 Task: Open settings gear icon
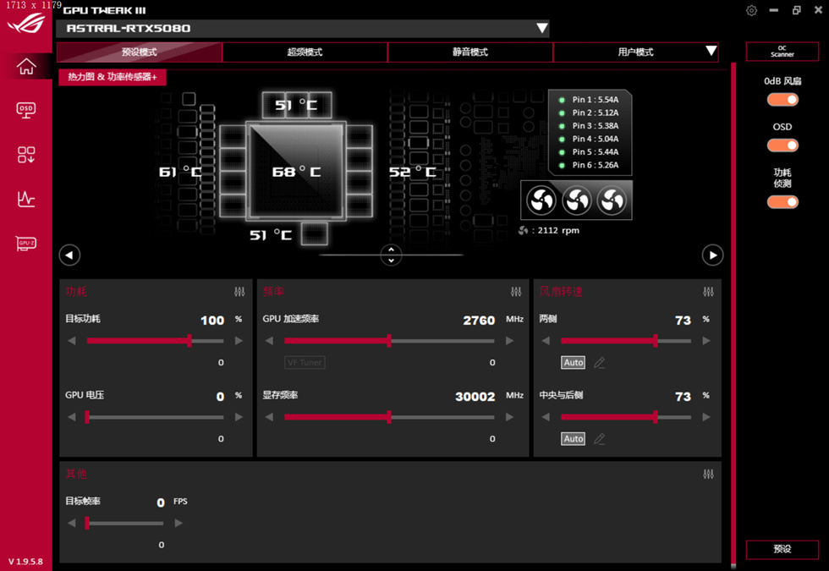click(x=751, y=10)
